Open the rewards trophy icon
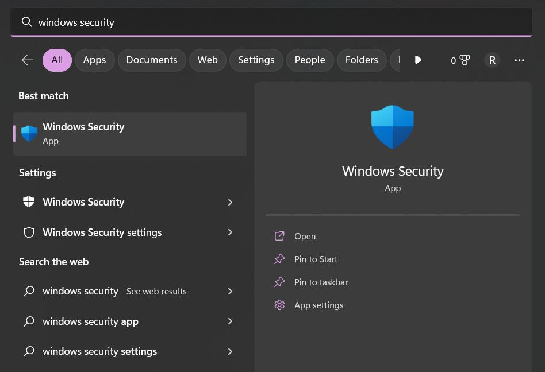This screenshot has height=372, width=545. [465, 60]
